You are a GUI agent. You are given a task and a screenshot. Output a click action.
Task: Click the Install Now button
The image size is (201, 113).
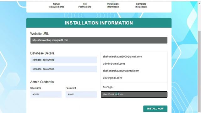155,109
